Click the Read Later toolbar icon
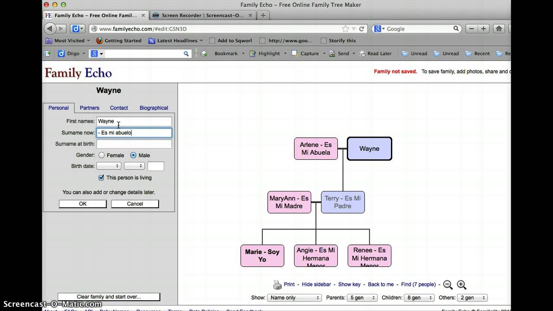Screen dimensions: 553x311 coord(362,54)
